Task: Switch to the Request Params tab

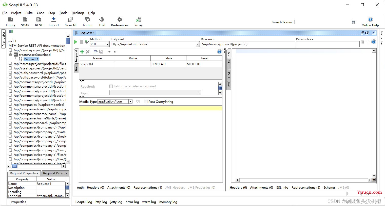Action: coord(55,173)
